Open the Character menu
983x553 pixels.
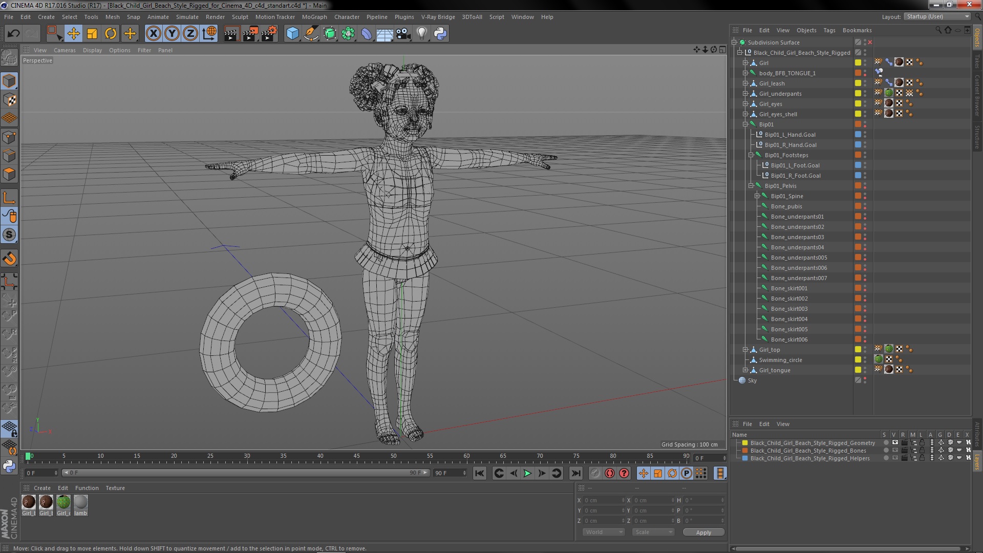coord(347,17)
